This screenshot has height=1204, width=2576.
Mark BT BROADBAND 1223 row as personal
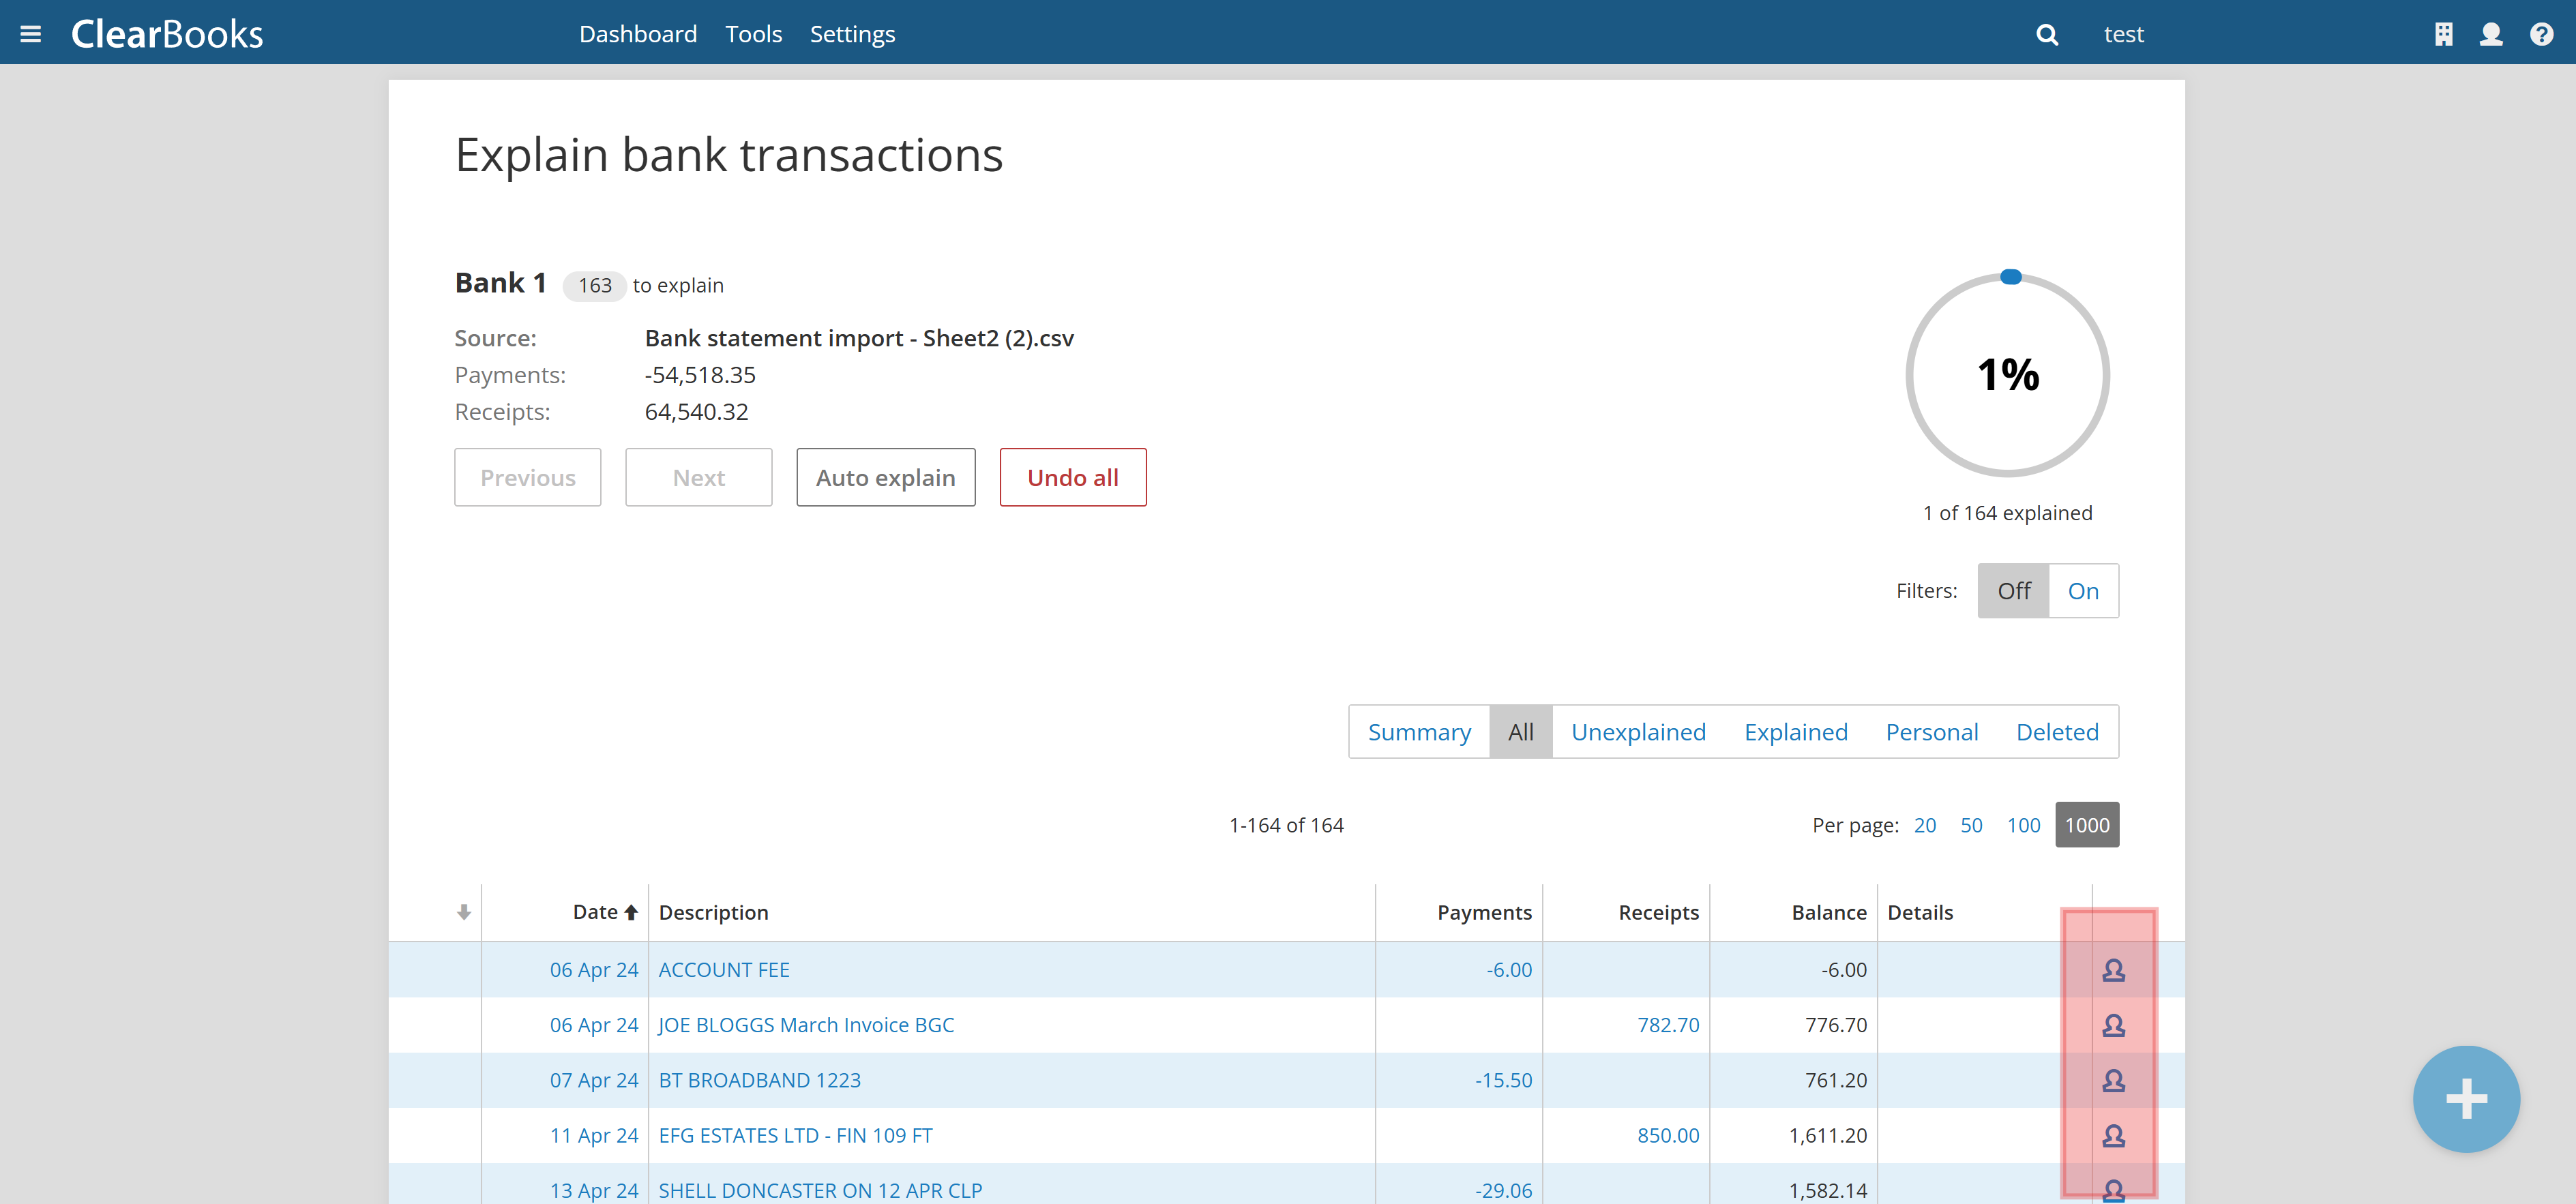pos(2113,1080)
